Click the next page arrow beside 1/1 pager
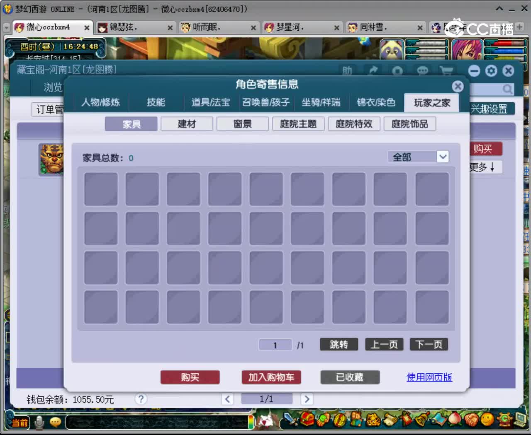 307,399
